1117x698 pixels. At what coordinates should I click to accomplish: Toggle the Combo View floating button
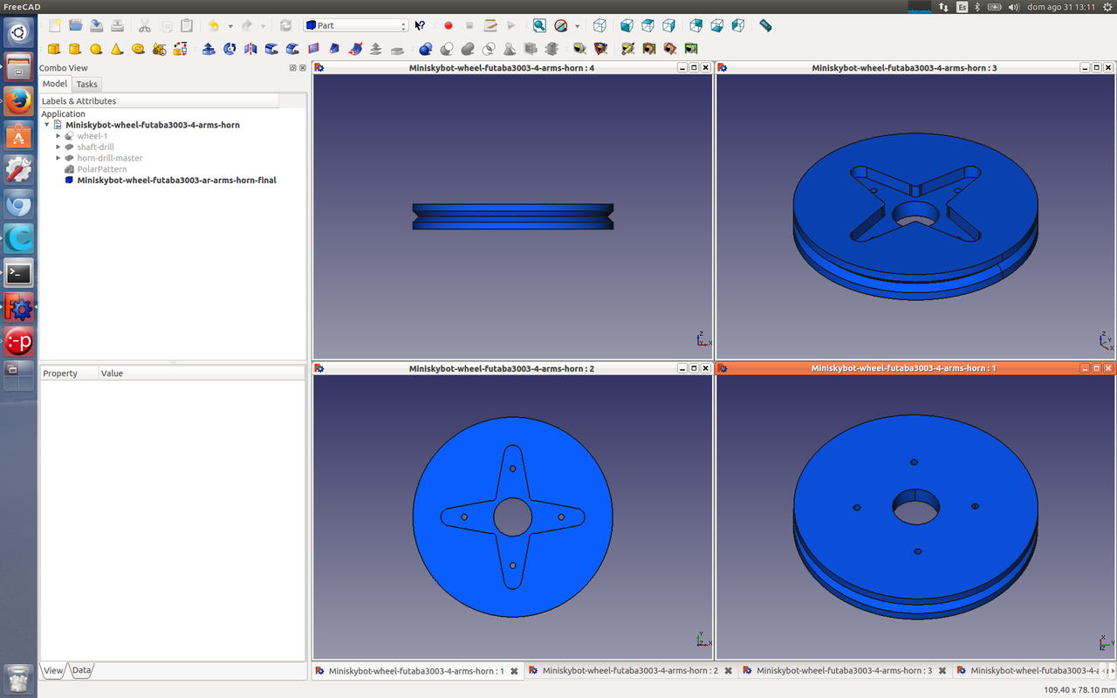(x=293, y=68)
